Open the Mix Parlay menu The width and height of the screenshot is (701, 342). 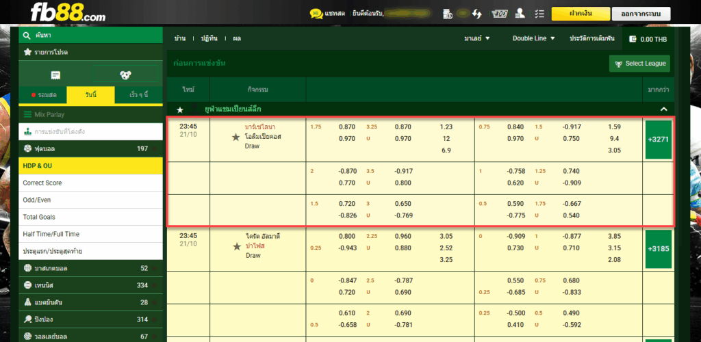(91, 115)
